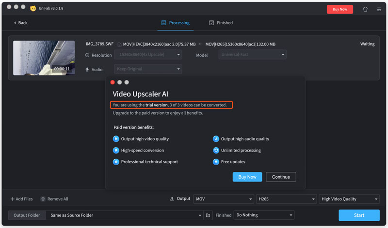388x228 pixels.
Task: Open the High Video Quality dropdown
Action: [349, 199]
